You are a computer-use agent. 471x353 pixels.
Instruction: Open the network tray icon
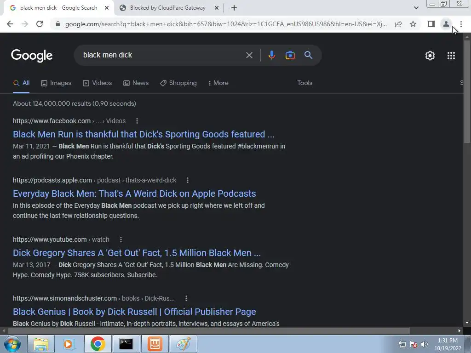coord(402,344)
